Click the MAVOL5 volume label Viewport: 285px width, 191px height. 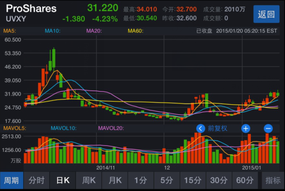[x=15, y=128]
